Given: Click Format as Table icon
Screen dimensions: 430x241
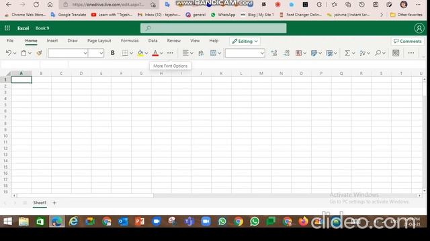Looking at the screenshot, I should pyautogui.click(x=314, y=53).
